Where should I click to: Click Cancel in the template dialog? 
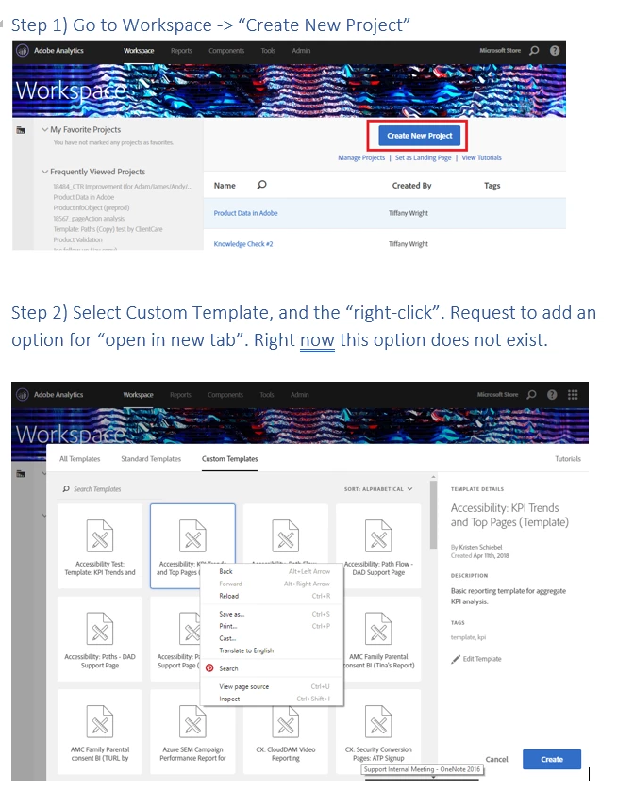pyautogui.click(x=496, y=759)
